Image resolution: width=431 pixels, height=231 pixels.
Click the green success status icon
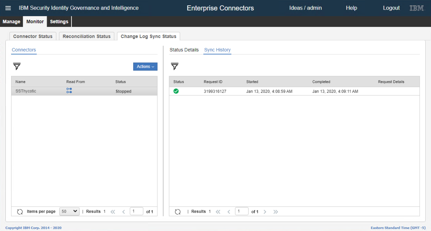176,91
